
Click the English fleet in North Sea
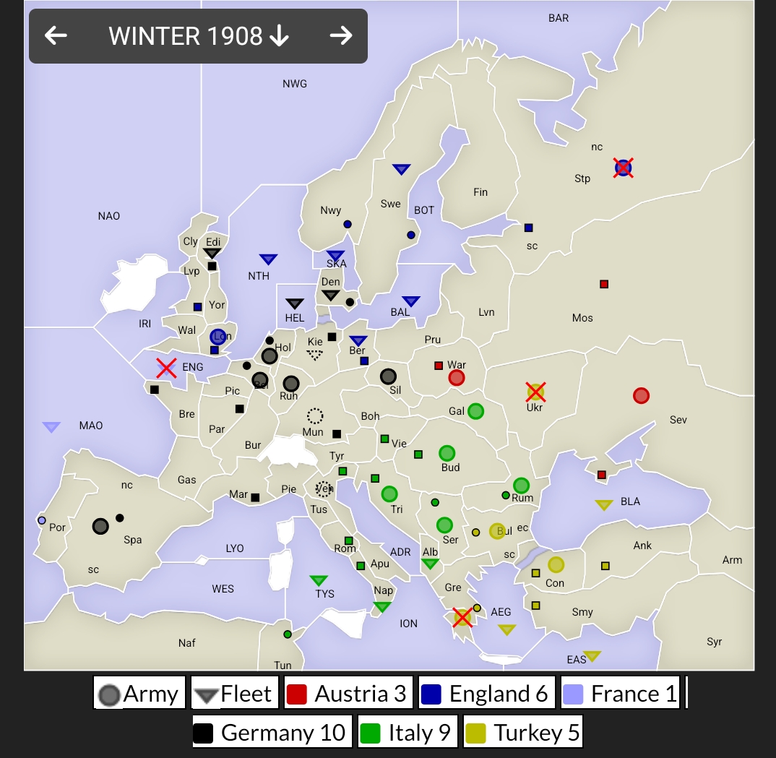pyautogui.click(x=268, y=259)
